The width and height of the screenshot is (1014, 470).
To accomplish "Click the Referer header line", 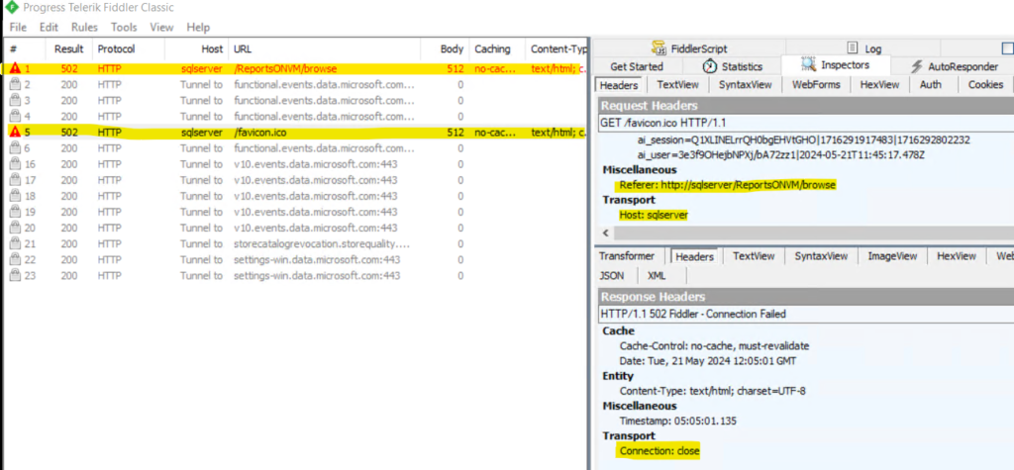I will [727, 185].
